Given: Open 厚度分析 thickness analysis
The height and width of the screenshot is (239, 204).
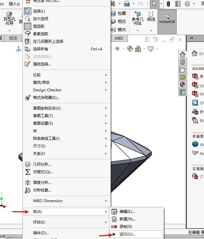Looking at the screenshot, I should [67, 182].
